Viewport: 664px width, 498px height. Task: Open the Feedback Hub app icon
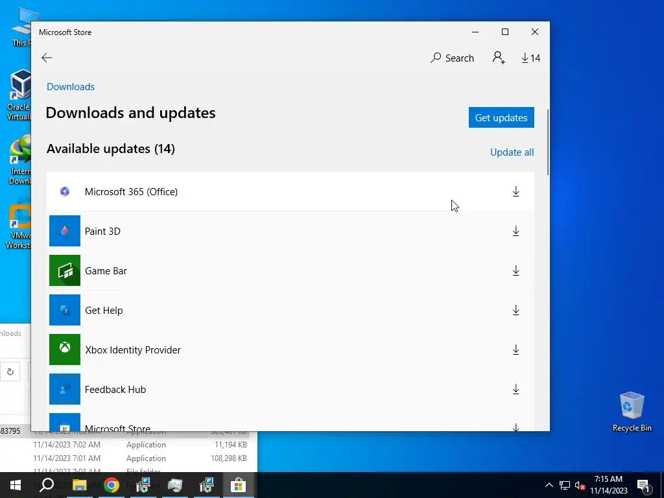pyautogui.click(x=65, y=389)
